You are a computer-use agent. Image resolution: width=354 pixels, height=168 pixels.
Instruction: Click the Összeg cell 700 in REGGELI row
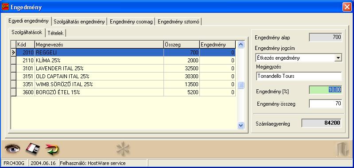(x=182, y=53)
